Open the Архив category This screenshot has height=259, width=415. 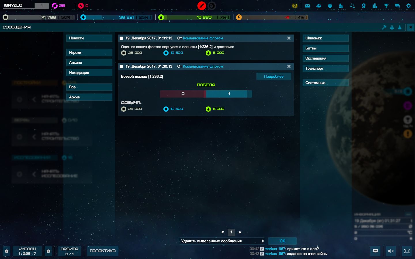89,97
